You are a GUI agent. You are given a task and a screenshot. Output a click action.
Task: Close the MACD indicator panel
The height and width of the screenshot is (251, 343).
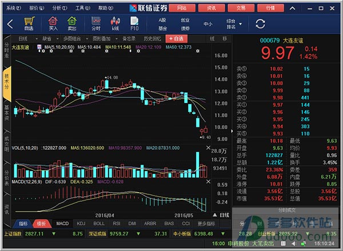(208, 182)
